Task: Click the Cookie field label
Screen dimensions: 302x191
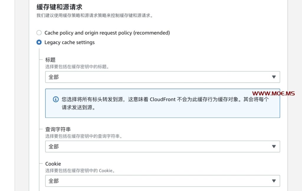Action: [x=53, y=164]
